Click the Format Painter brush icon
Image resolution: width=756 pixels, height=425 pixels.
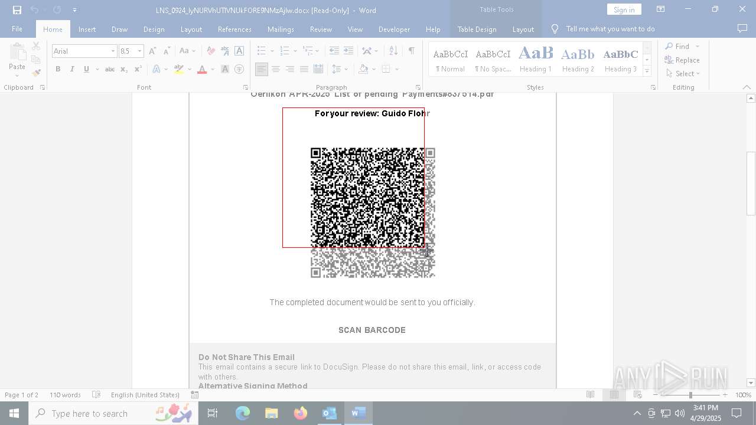36,73
